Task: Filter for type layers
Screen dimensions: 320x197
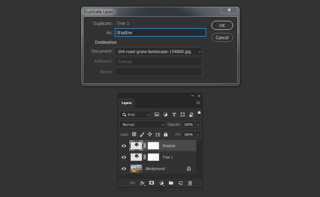Action: coord(174,115)
